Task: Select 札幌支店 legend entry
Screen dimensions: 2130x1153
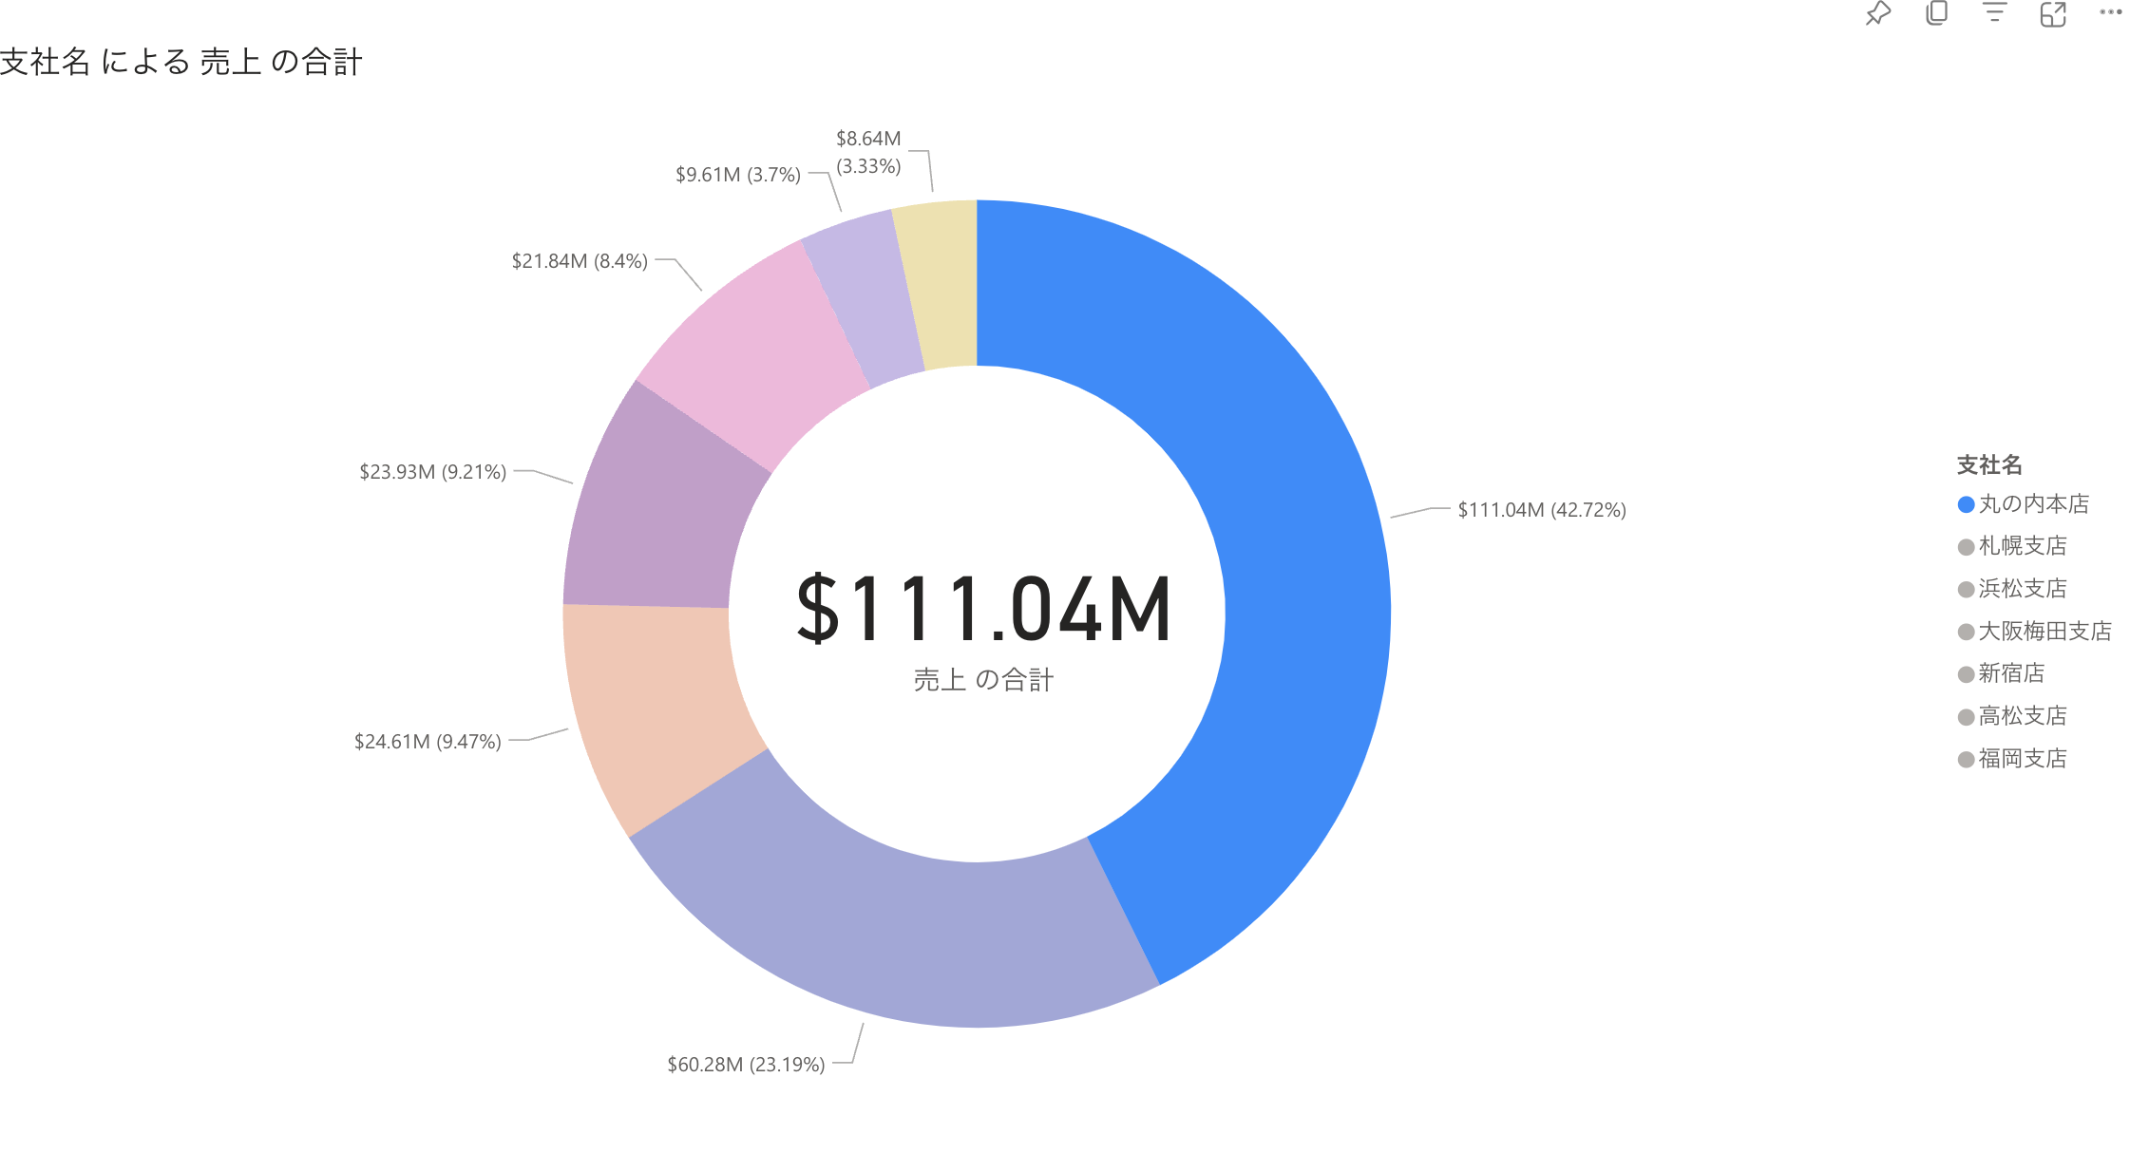Action: 2022,546
